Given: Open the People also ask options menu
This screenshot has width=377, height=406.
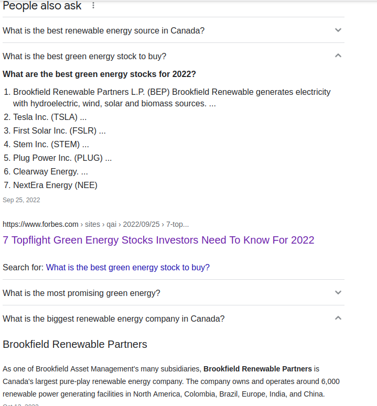Looking at the screenshot, I should point(94,6).
